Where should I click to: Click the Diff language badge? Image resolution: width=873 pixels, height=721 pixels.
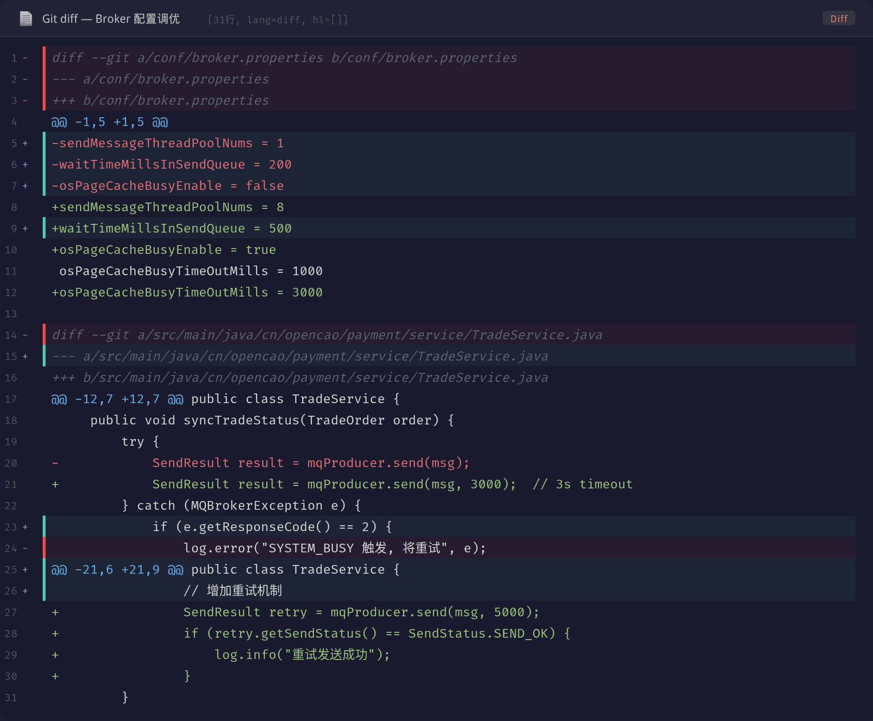pyautogui.click(x=839, y=19)
